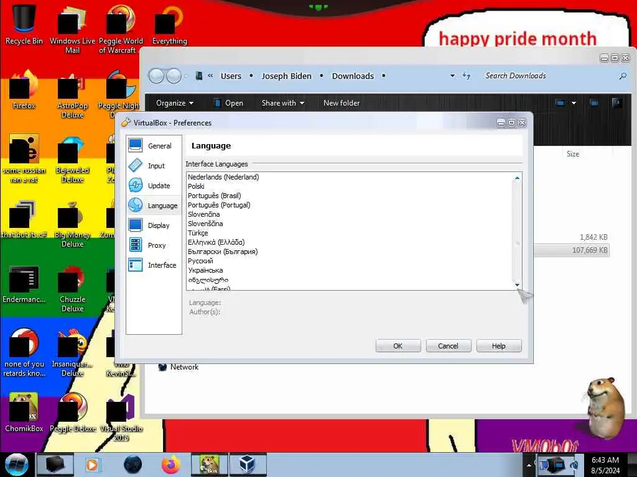
Task: Select ChomikBox desktop icon
Action: pyautogui.click(x=24, y=412)
